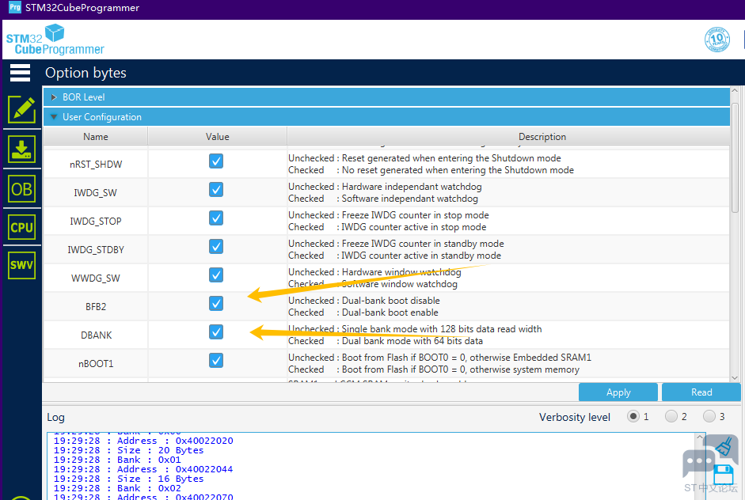The image size is (745, 500).
Task: Click the log scrollbar up arrow
Action: (x=700, y=437)
